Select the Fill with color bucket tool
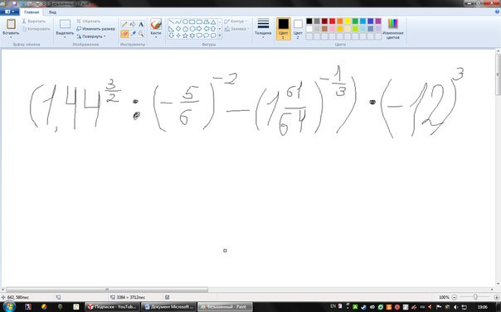The width and height of the screenshot is (501, 312). [x=133, y=24]
